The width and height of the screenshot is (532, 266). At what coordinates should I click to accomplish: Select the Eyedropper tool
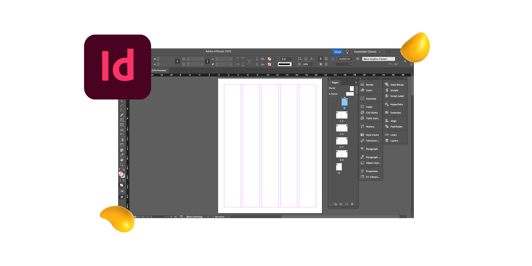point(122,155)
